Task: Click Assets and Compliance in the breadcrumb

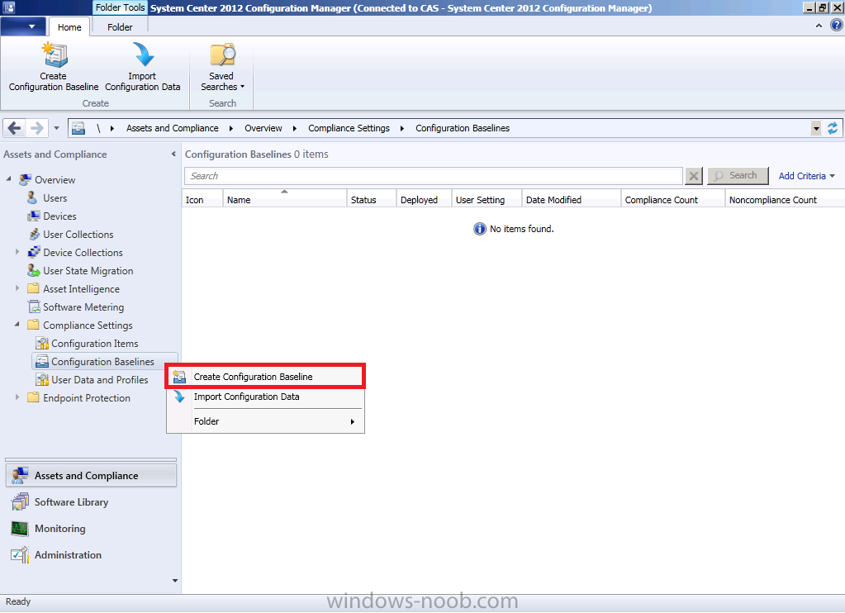Action: click(173, 128)
